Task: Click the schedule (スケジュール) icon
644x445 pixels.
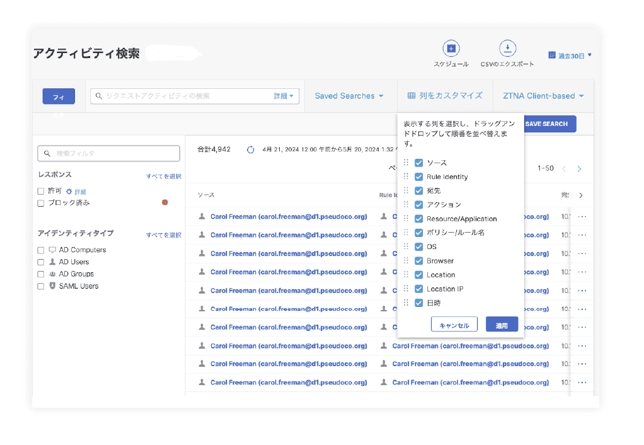Action: [x=451, y=49]
